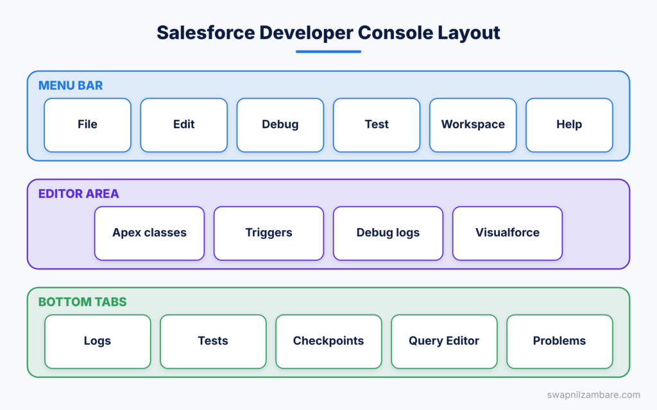This screenshot has width=657, height=410.
Task: Open the Debug logs card
Action: (x=388, y=233)
